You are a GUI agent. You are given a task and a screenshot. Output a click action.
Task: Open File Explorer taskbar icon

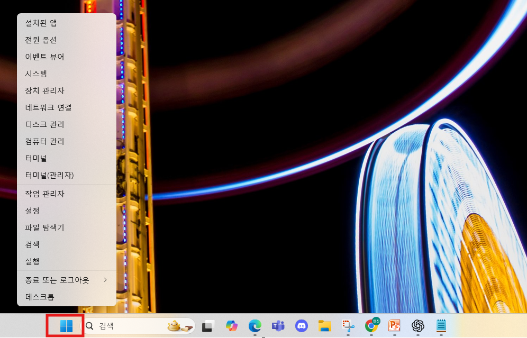[x=324, y=326]
